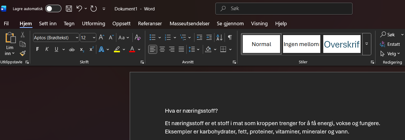Click the Format Painter brush icon
Image resolution: width=405 pixels, height=140 pixels.
click(x=23, y=53)
